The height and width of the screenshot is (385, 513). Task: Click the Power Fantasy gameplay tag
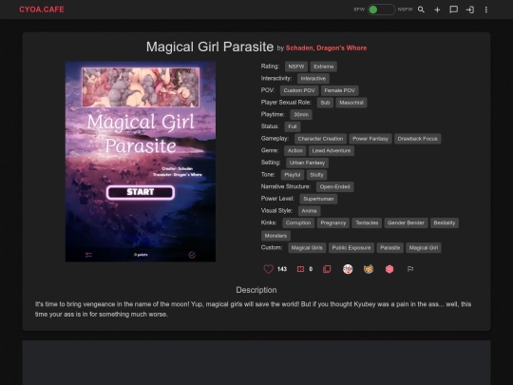coord(370,139)
